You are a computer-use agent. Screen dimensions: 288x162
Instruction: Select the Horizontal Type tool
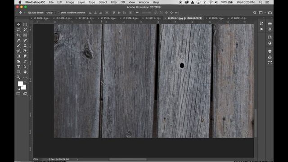click(18, 67)
